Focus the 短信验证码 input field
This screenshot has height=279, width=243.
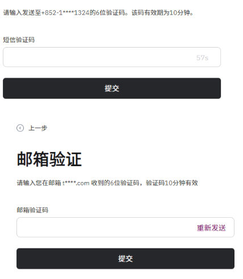pos(112,57)
